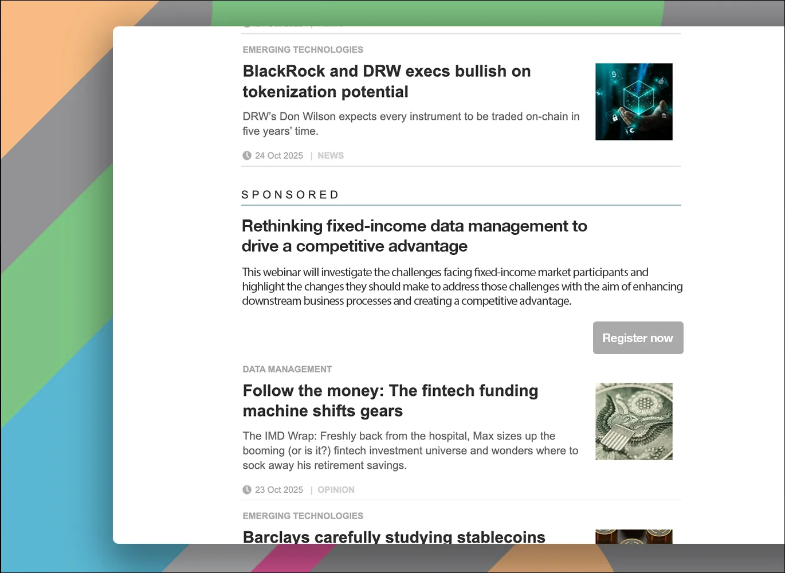Screen dimensions: 785x573
Task: Open the Follow the money fintech funding headline
Action: click(x=390, y=401)
